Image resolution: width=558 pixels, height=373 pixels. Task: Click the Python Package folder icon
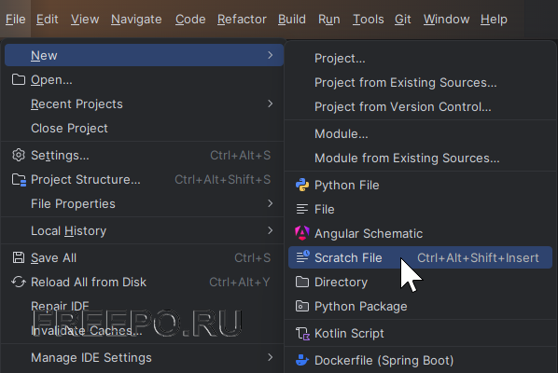pyautogui.click(x=302, y=306)
